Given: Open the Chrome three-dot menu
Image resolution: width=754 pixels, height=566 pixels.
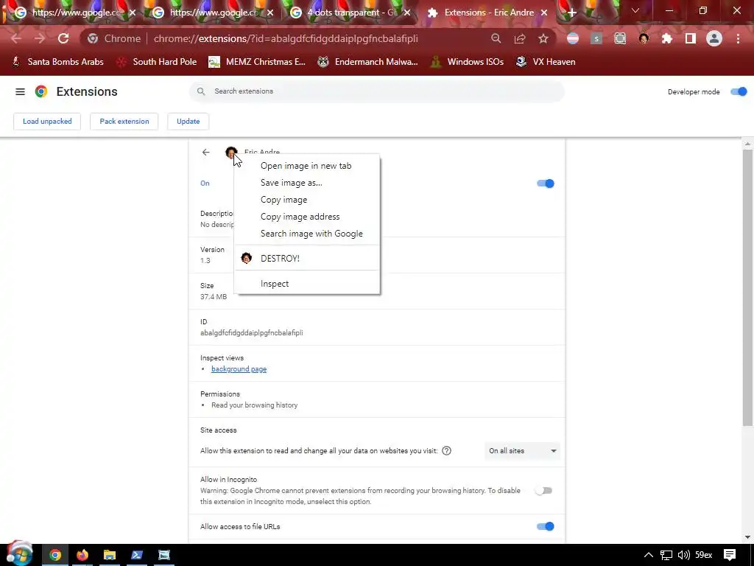Looking at the screenshot, I should click(x=738, y=38).
